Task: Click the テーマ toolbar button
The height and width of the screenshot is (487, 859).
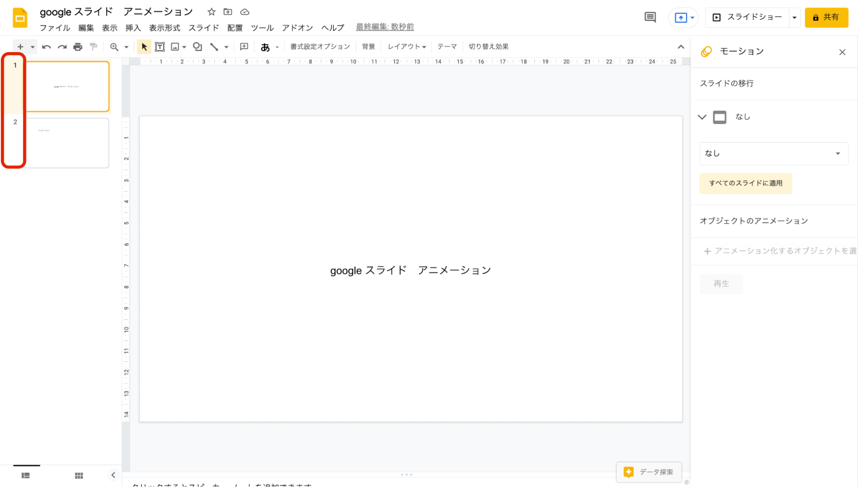Action: [447, 46]
